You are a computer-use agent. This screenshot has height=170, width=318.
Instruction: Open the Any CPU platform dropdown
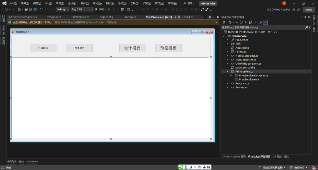[x=82, y=9]
